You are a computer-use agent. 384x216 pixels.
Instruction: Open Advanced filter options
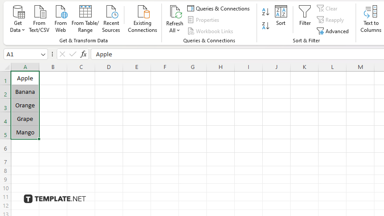(333, 31)
